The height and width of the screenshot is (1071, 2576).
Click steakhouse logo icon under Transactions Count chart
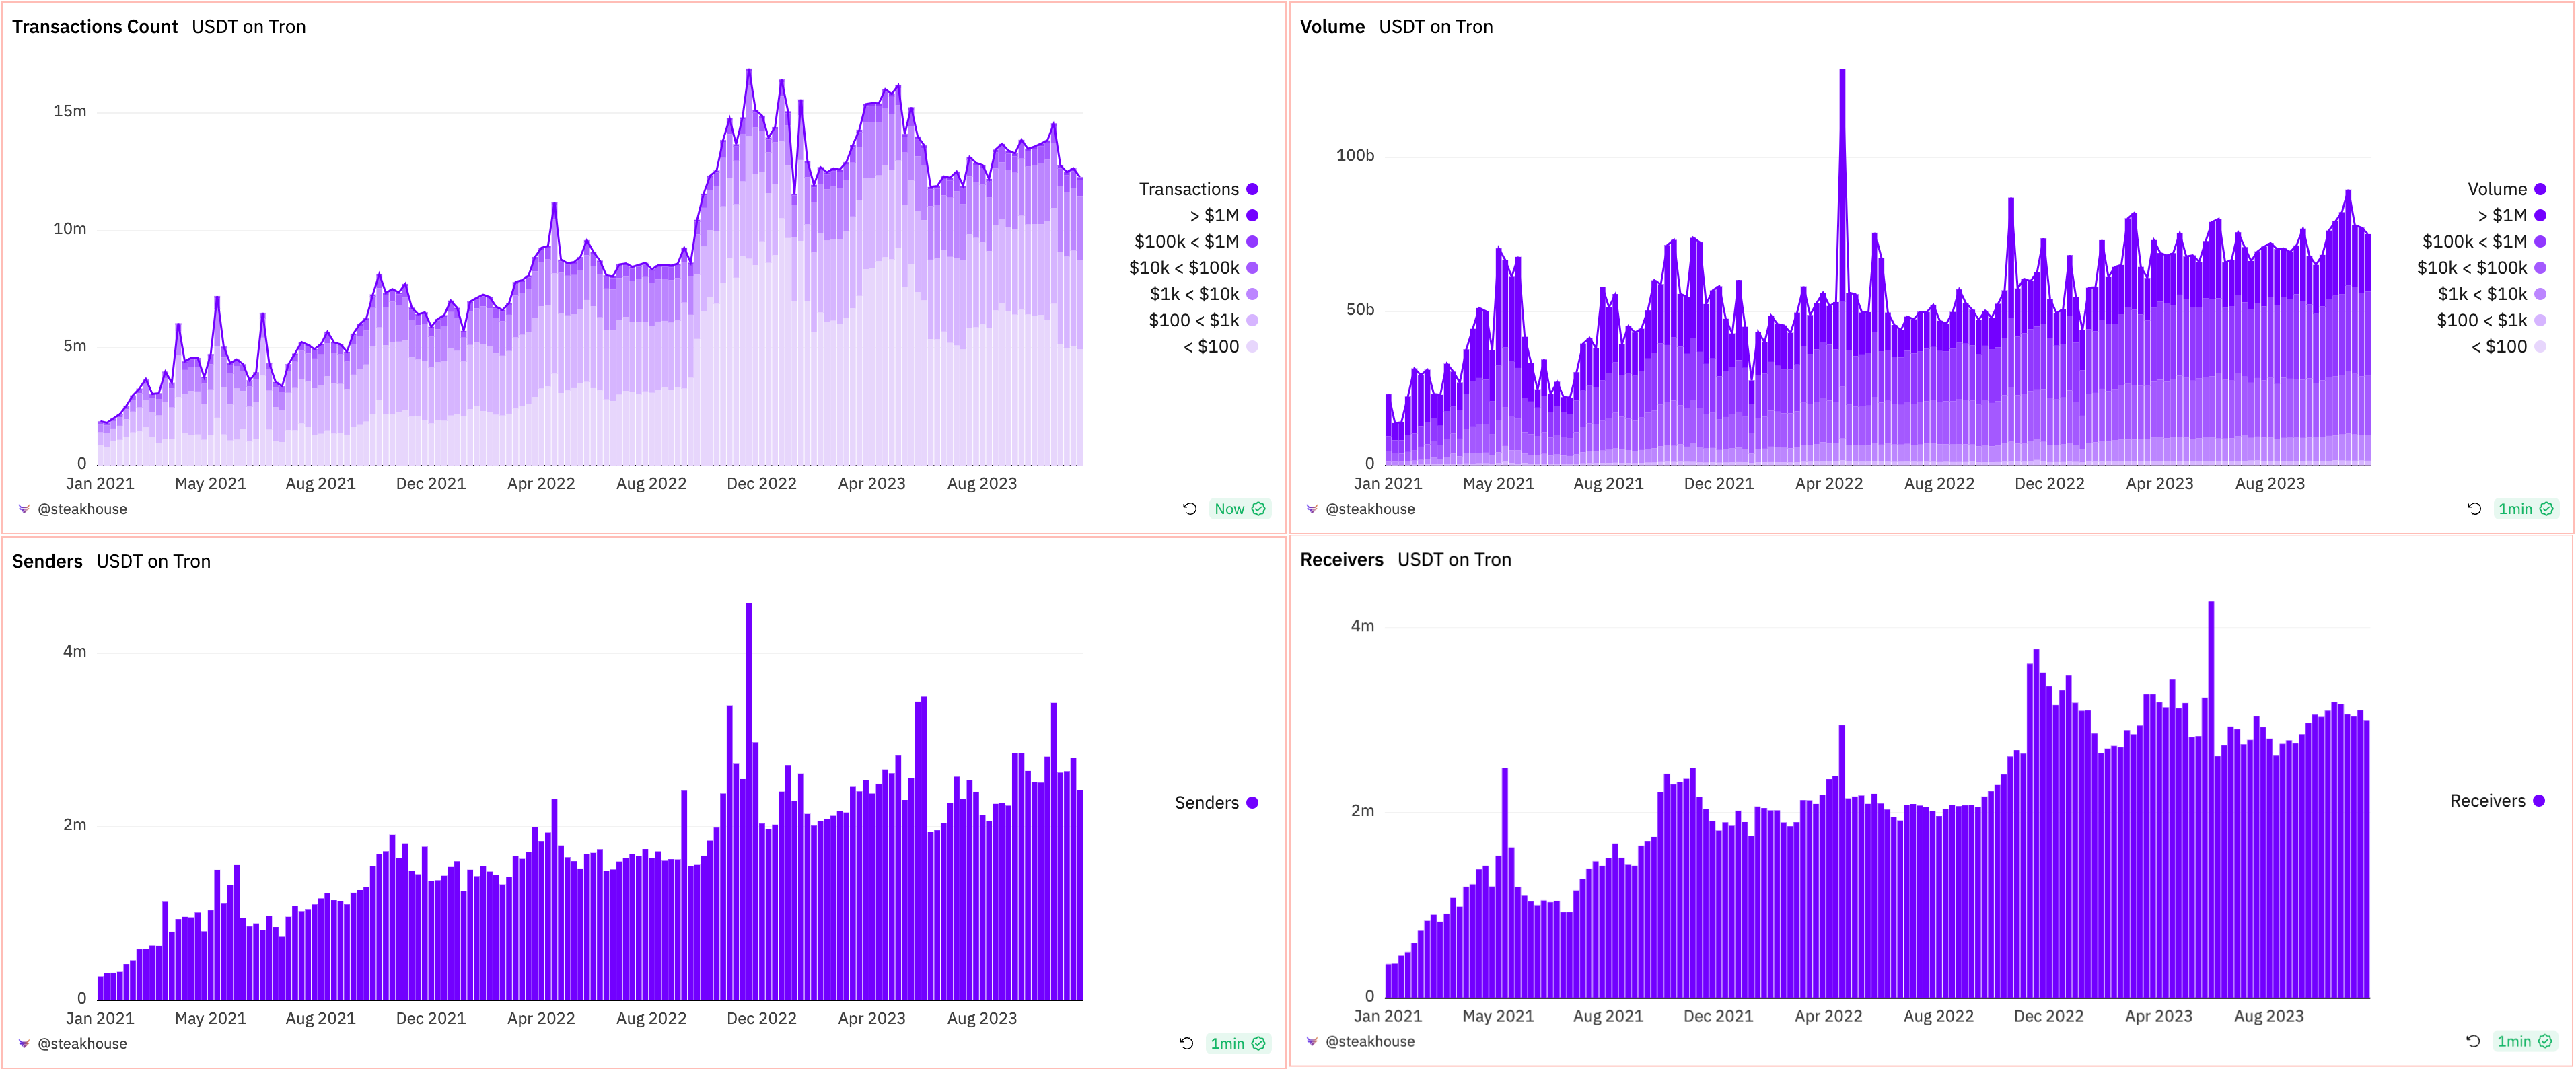click(x=24, y=509)
